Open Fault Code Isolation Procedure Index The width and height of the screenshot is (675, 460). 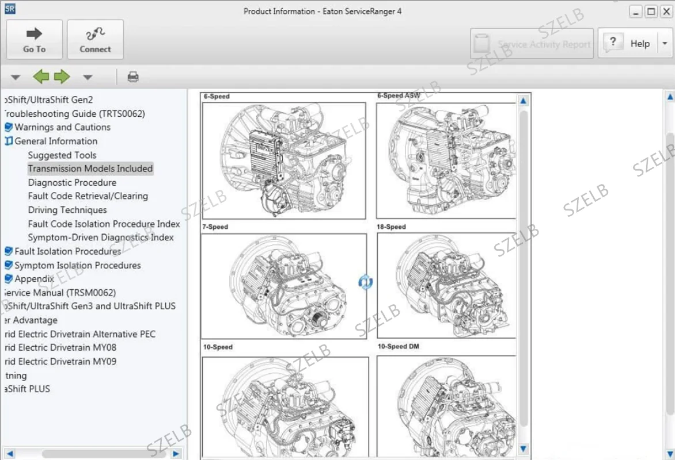point(104,224)
